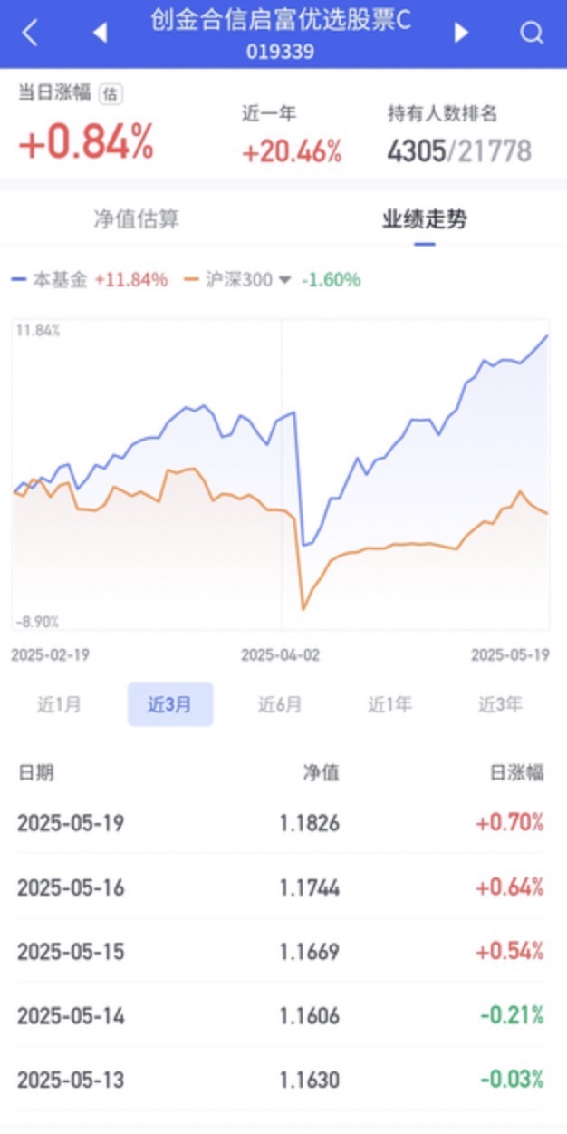Open search with magnifier icon
This screenshot has width=567, height=1134.
tap(532, 34)
